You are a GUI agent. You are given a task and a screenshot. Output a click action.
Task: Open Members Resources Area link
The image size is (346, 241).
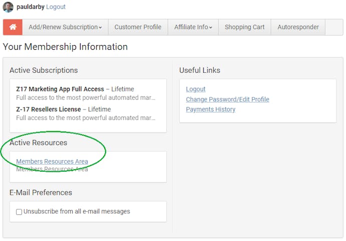(52, 161)
